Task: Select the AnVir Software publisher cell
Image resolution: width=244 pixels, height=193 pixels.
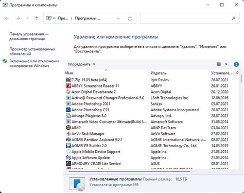Action: pyautogui.click(x=163, y=134)
